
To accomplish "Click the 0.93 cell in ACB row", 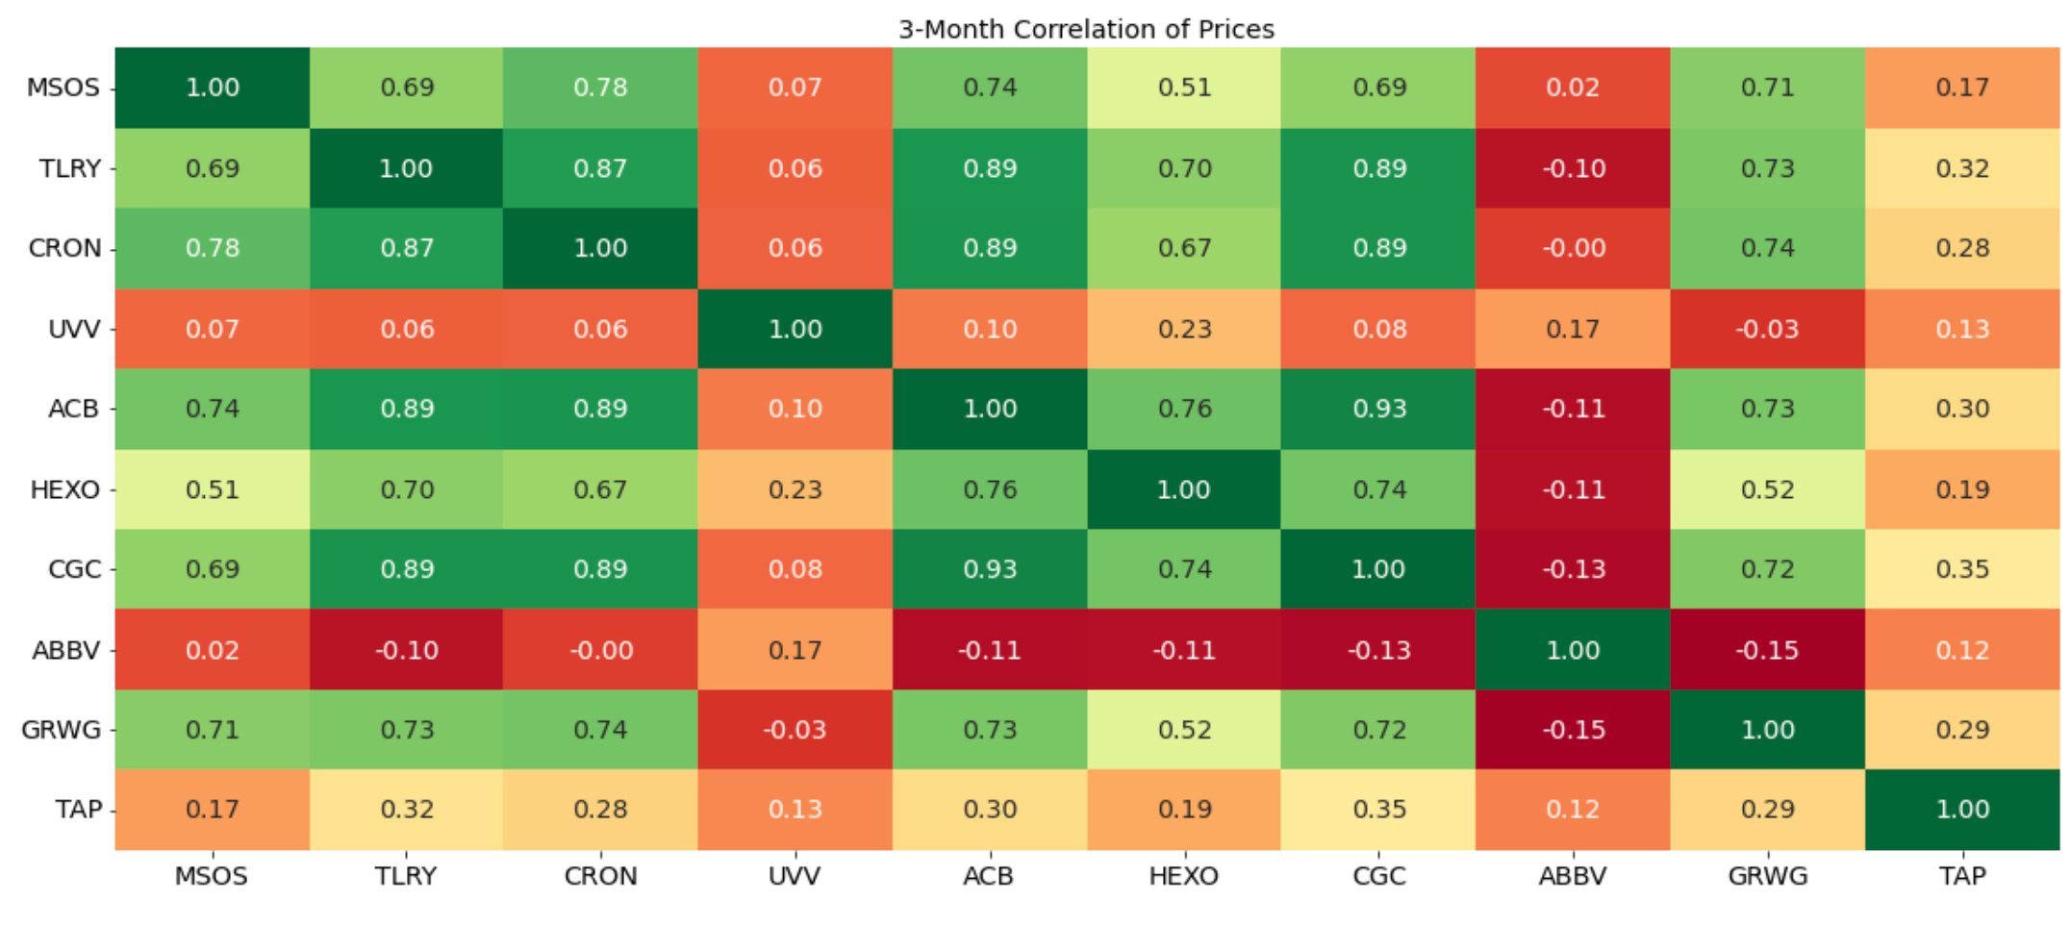I will point(1378,409).
